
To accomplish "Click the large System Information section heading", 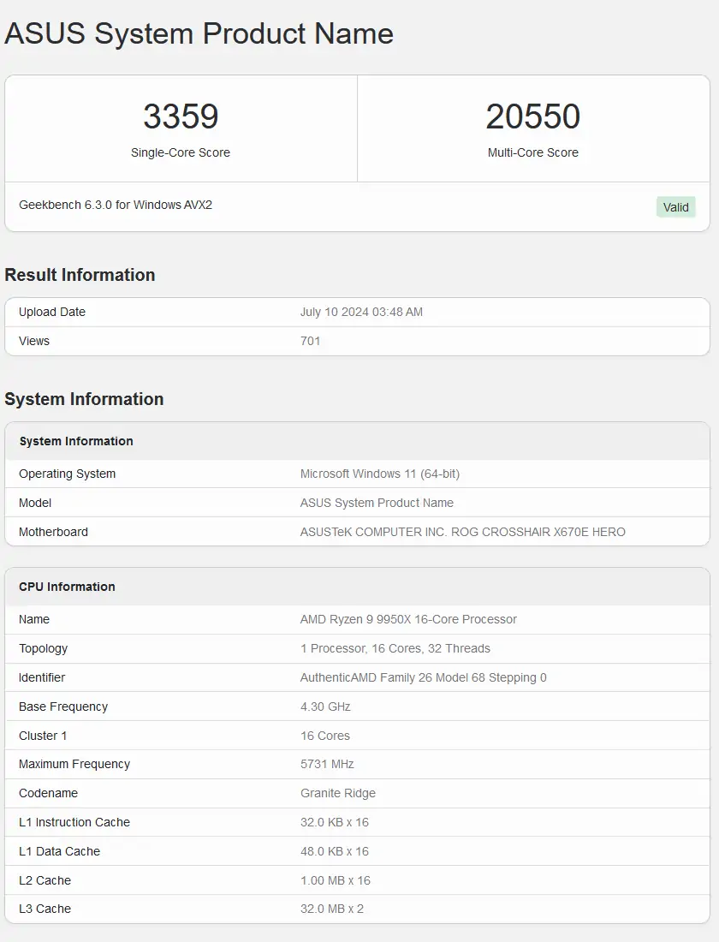I will tap(84, 399).
